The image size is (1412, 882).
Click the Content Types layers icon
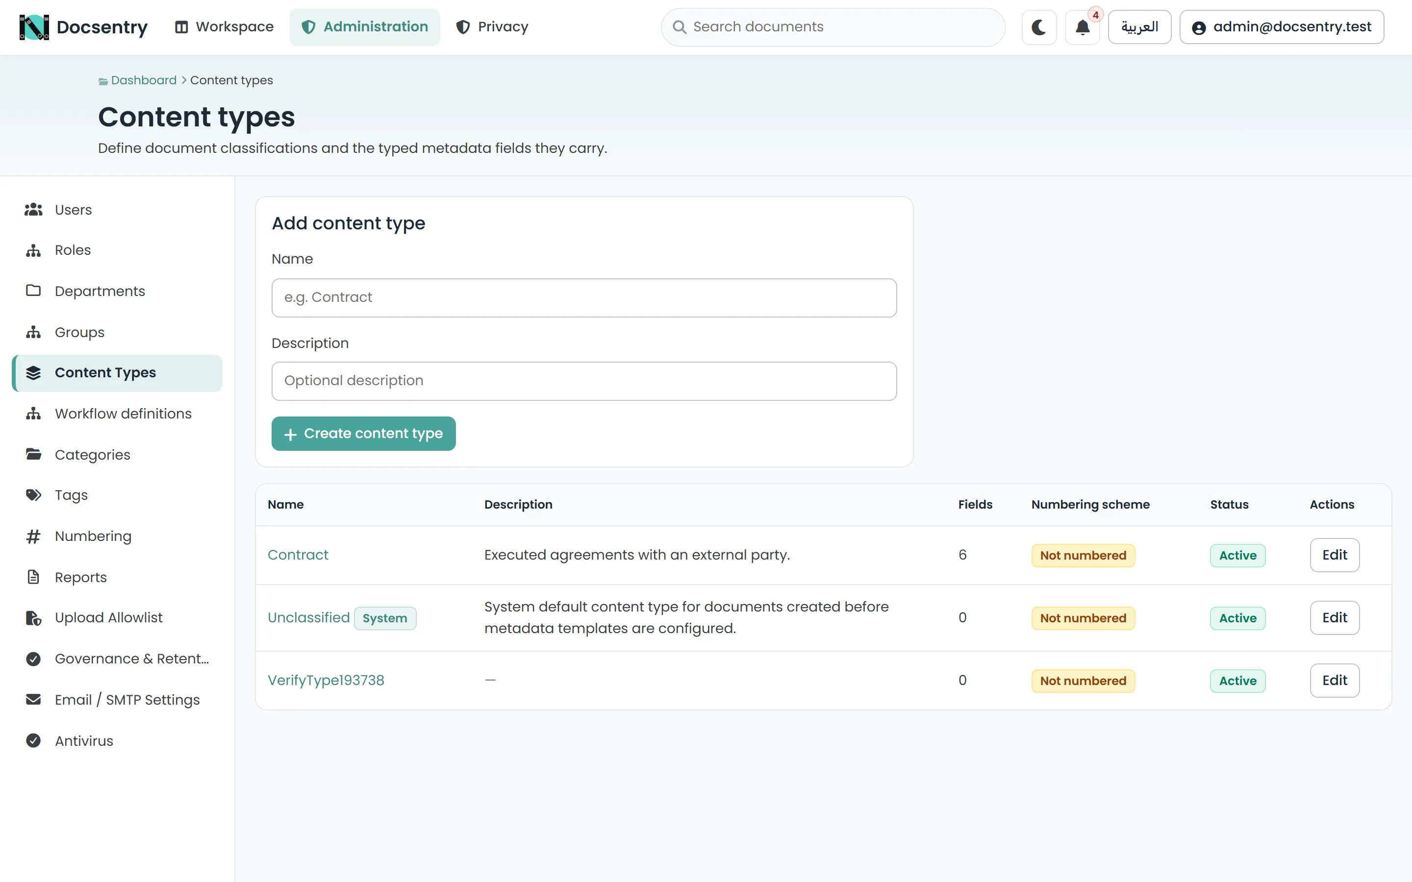tap(33, 373)
